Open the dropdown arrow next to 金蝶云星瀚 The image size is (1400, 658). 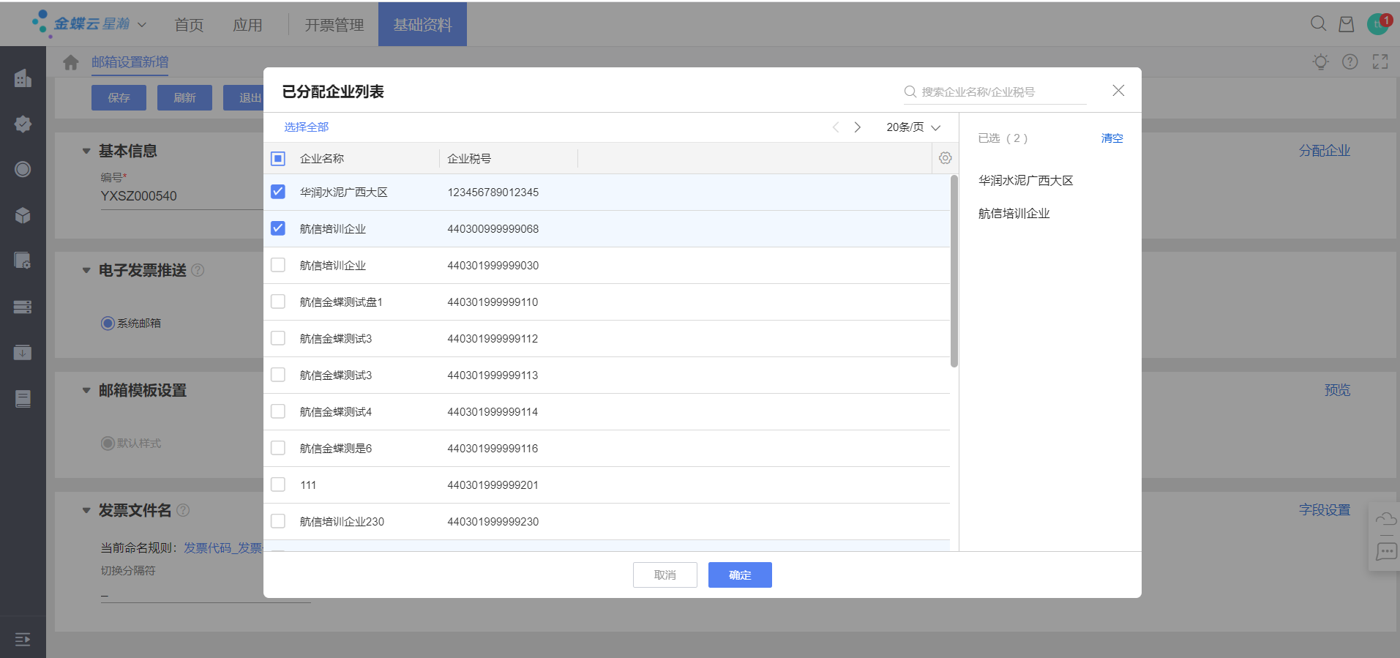pyautogui.click(x=142, y=24)
